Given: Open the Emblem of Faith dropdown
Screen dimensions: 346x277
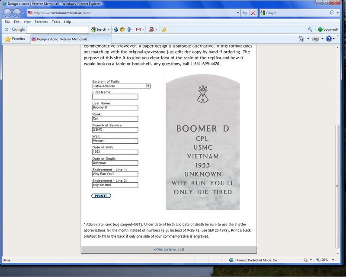Looking at the screenshot, I should 122,86.
